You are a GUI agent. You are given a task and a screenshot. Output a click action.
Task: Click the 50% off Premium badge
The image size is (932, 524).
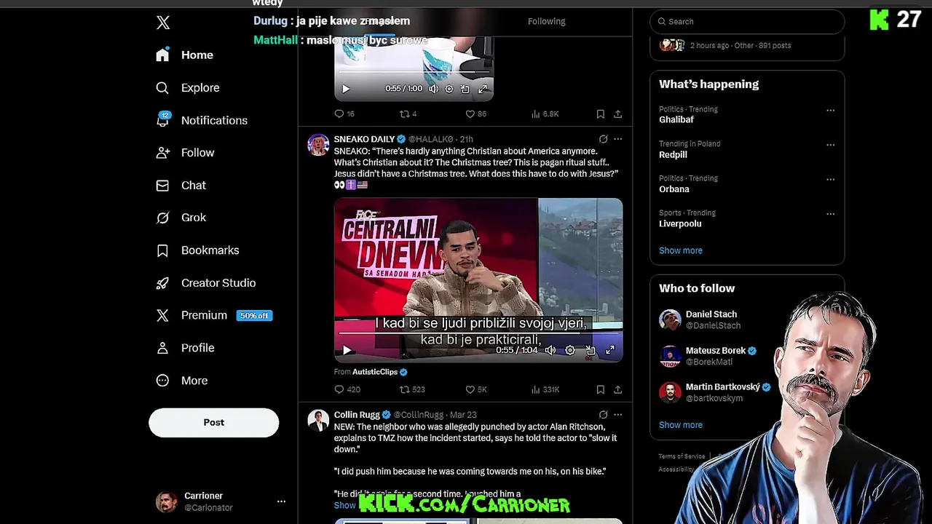point(254,316)
